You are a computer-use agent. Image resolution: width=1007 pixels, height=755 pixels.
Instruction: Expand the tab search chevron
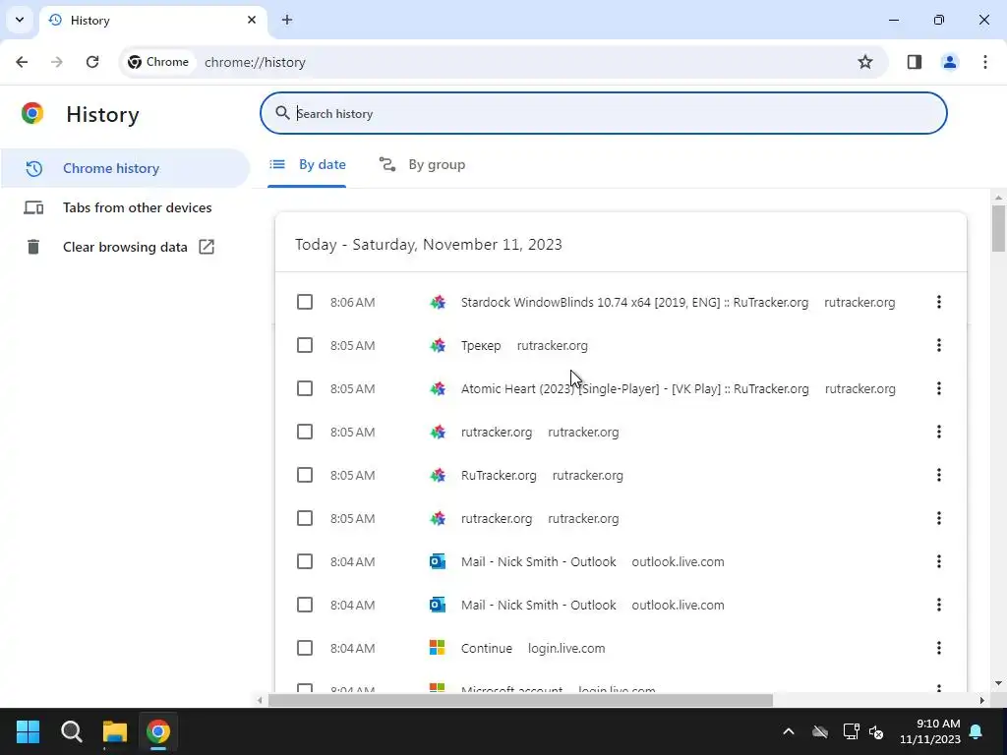(20, 20)
